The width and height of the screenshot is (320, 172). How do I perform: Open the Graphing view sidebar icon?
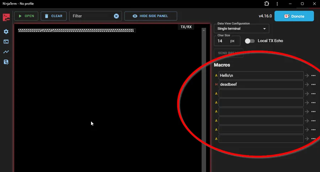click(6, 52)
